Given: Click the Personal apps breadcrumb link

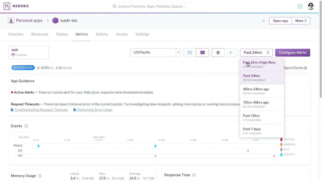Looking at the screenshot, I should 29,21.
